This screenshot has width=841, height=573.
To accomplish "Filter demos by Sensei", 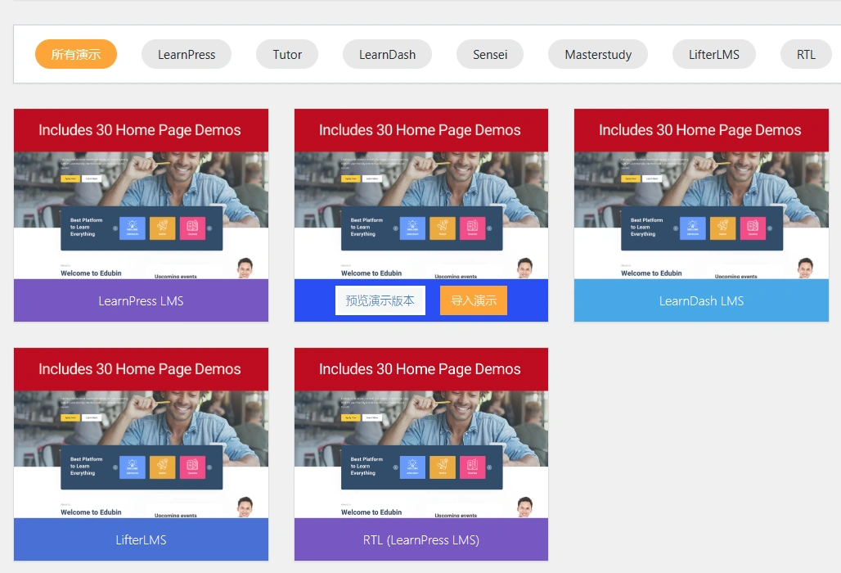I will (489, 54).
